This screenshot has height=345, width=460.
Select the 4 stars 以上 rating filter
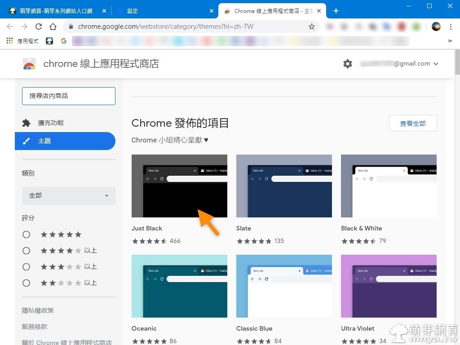[x=26, y=250]
